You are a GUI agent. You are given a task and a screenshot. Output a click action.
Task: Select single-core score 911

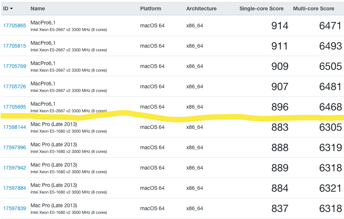(x=280, y=46)
